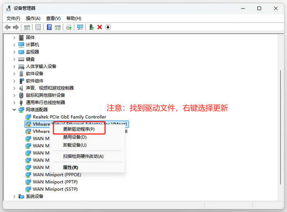
Task: Select the 计算机 computer icon
Action: (21, 45)
